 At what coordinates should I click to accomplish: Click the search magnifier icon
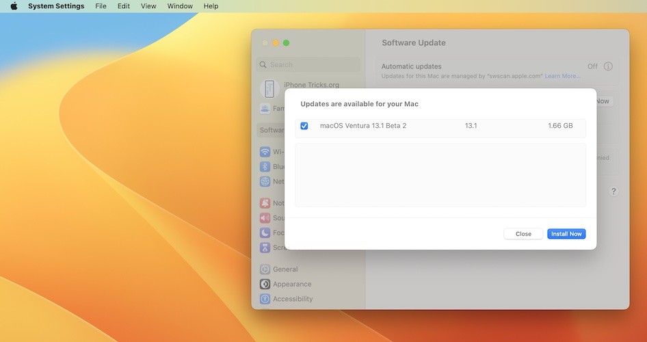[263, 65]
